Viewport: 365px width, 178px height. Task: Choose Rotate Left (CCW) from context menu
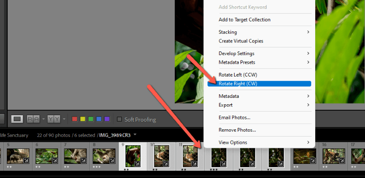coord(259,75)
